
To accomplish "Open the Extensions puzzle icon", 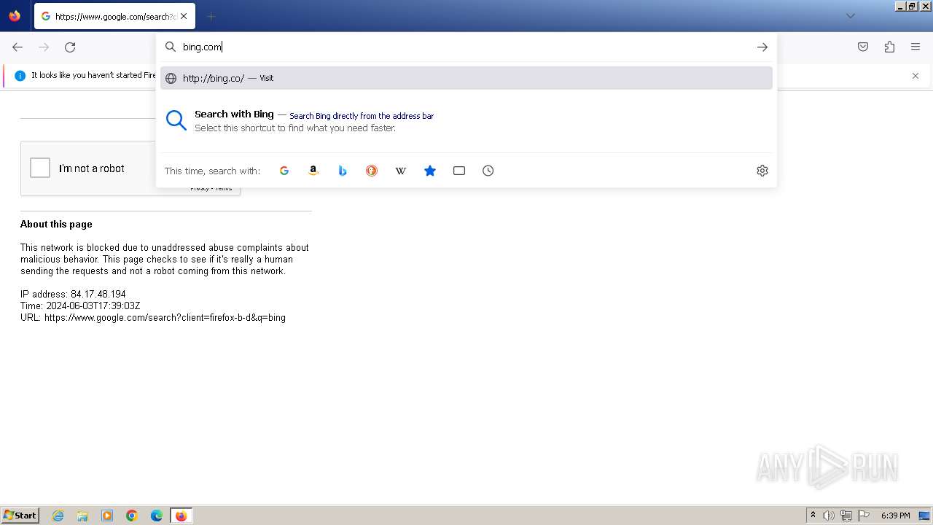I will 889,47.
